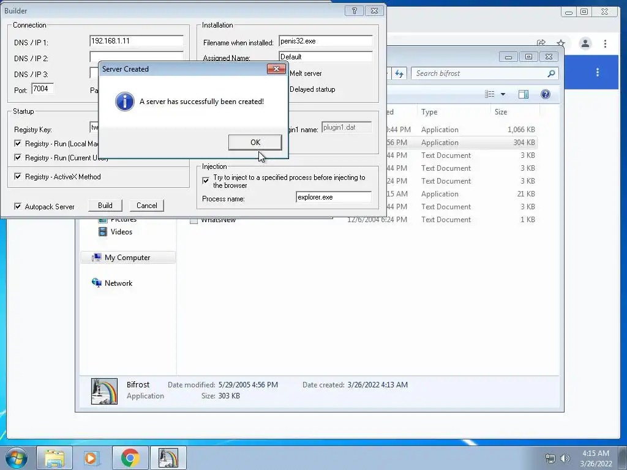Click the Videos film strip icon

[103, 232]
